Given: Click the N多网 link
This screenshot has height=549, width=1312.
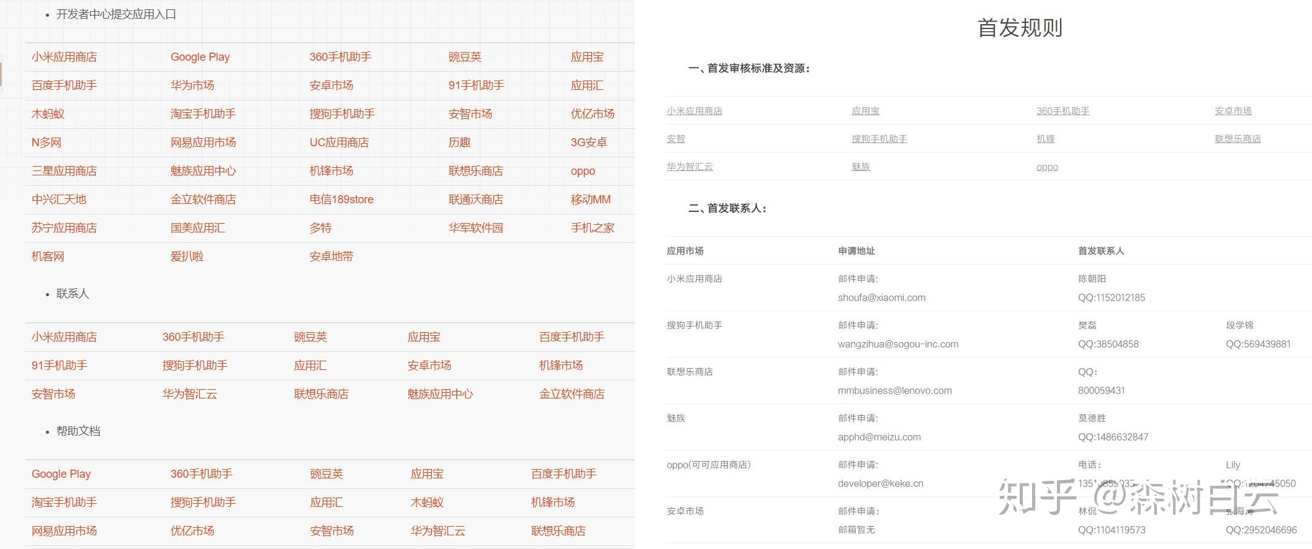Looking at the screenshot, I should (47, 143).
